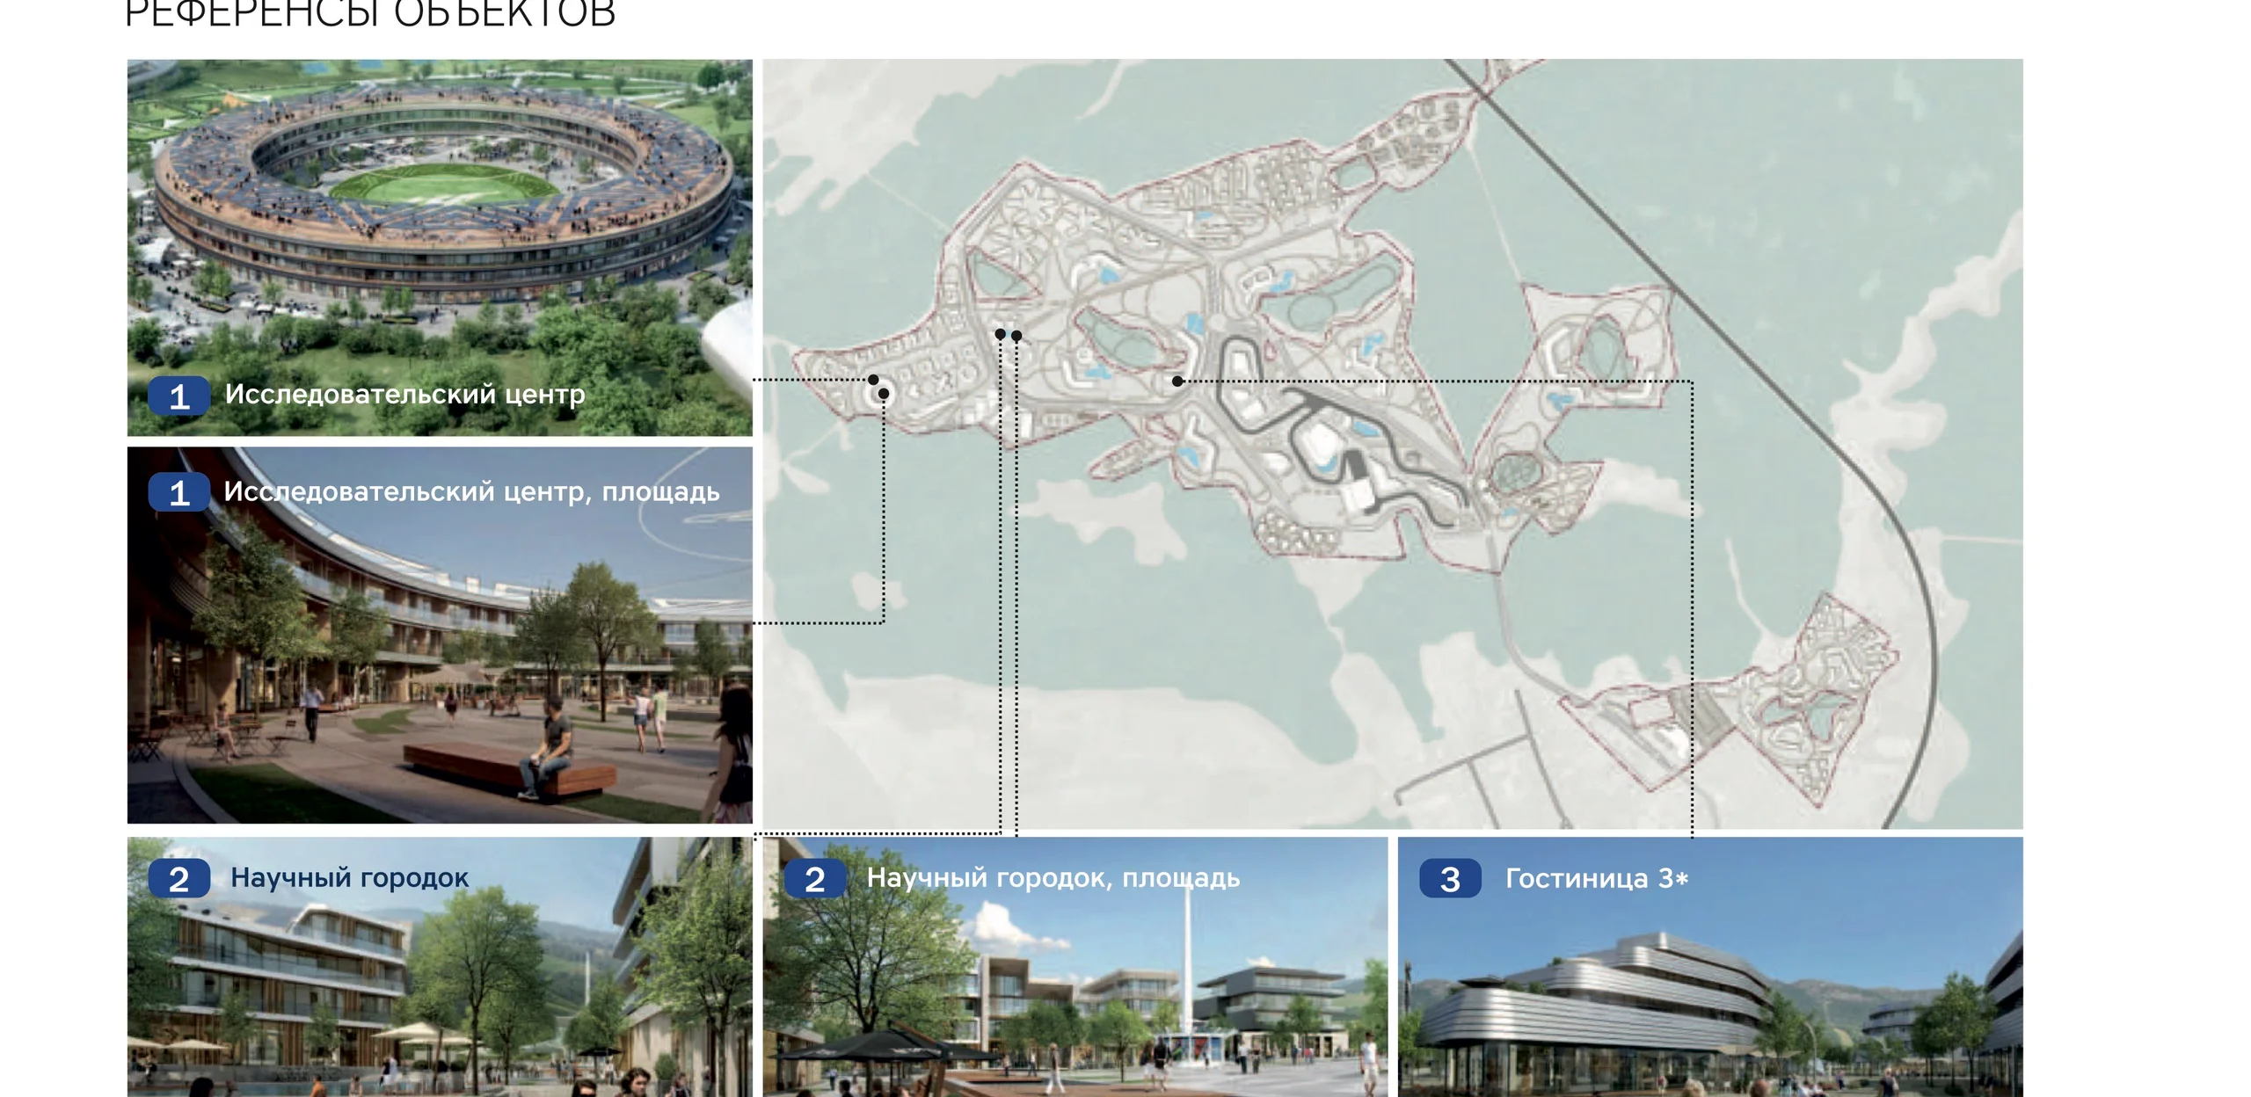Select the 'Научный городок, площадь' caption
Image resolution: width=2251 pixels, height=1097 pixels.
(x=1053, y=877)
